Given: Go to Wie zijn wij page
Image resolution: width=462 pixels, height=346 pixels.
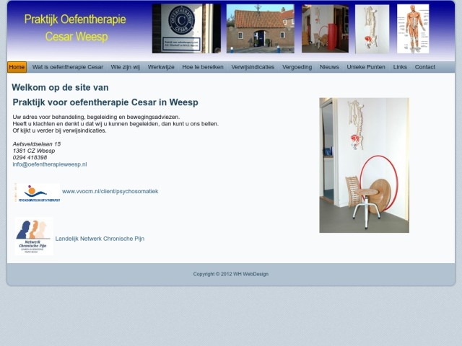Looking at the screenshot, I should pyautogui.click(x=126, y=67).
